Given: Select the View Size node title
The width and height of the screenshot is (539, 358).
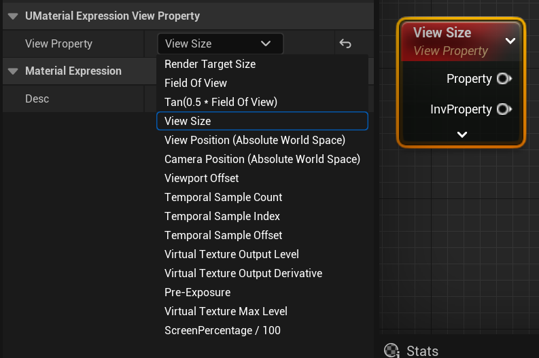Looking at the screenshot, I should click(442, 33).
